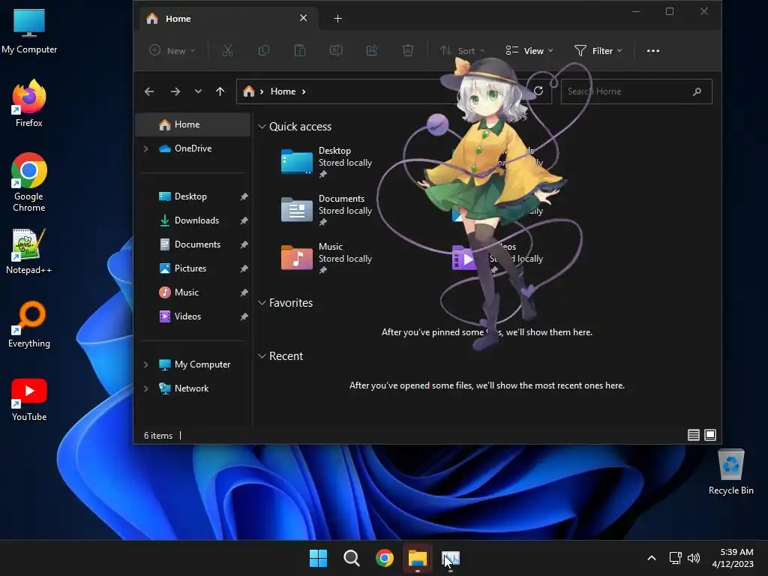This screenshot has height=576, width=768.
Task: Open My Computer desktop icon
Action: coord(29,31)
